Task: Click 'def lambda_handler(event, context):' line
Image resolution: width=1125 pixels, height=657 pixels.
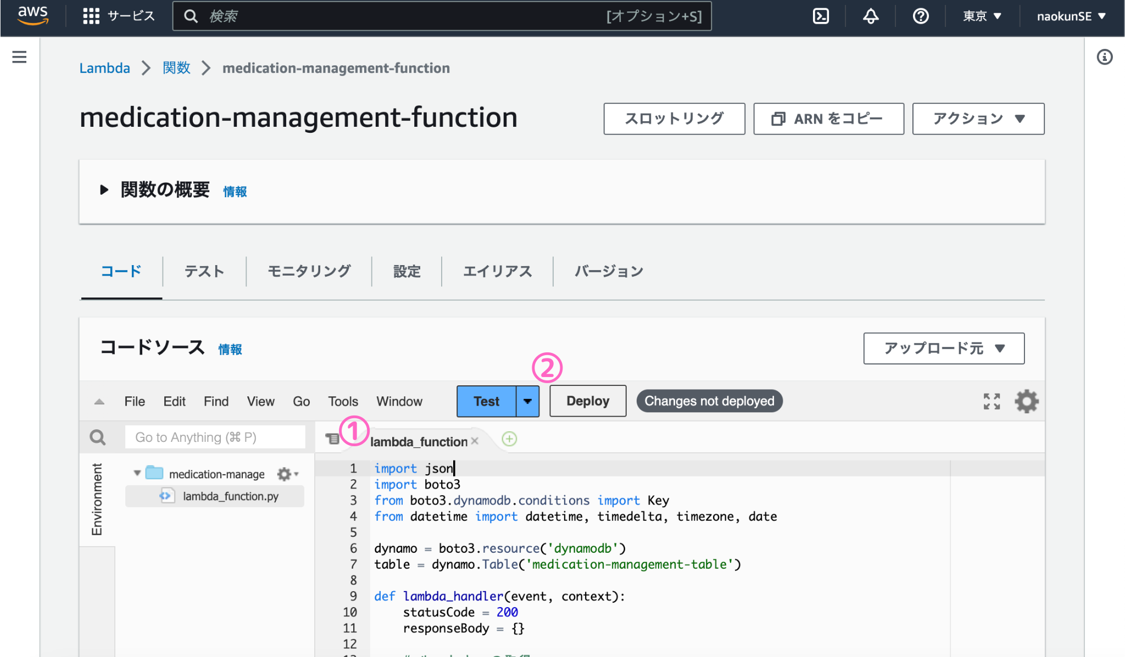Action: [x=499, y=596]
